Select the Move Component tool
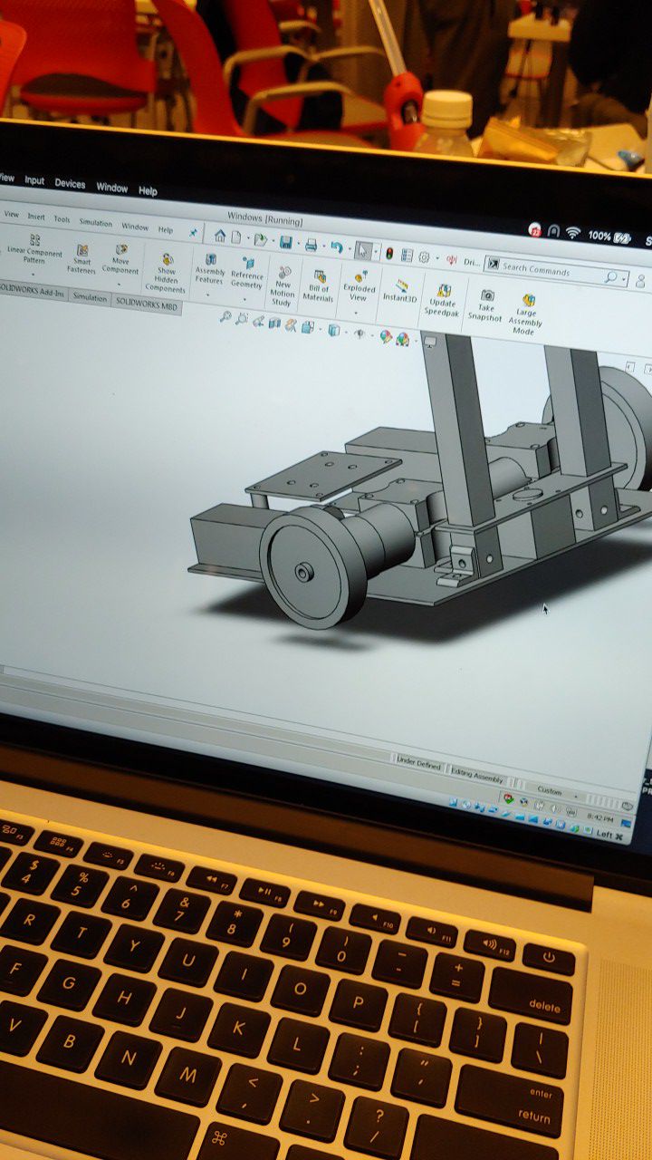 pyautogui.click(x=120, y=257)
